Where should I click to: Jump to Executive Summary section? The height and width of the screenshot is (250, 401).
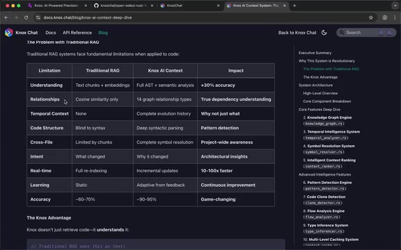pos(315,53)
